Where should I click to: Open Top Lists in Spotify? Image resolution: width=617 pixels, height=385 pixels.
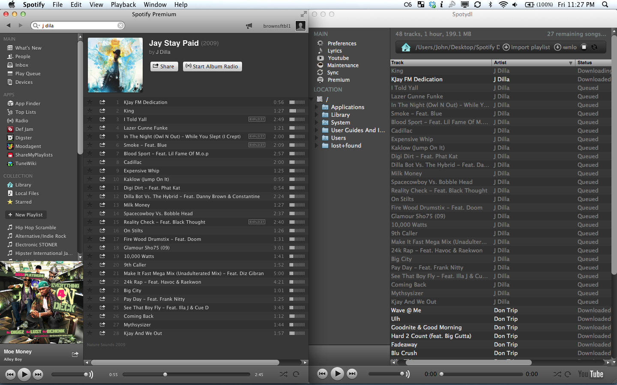pyautogui.click(x=26, y=112)
